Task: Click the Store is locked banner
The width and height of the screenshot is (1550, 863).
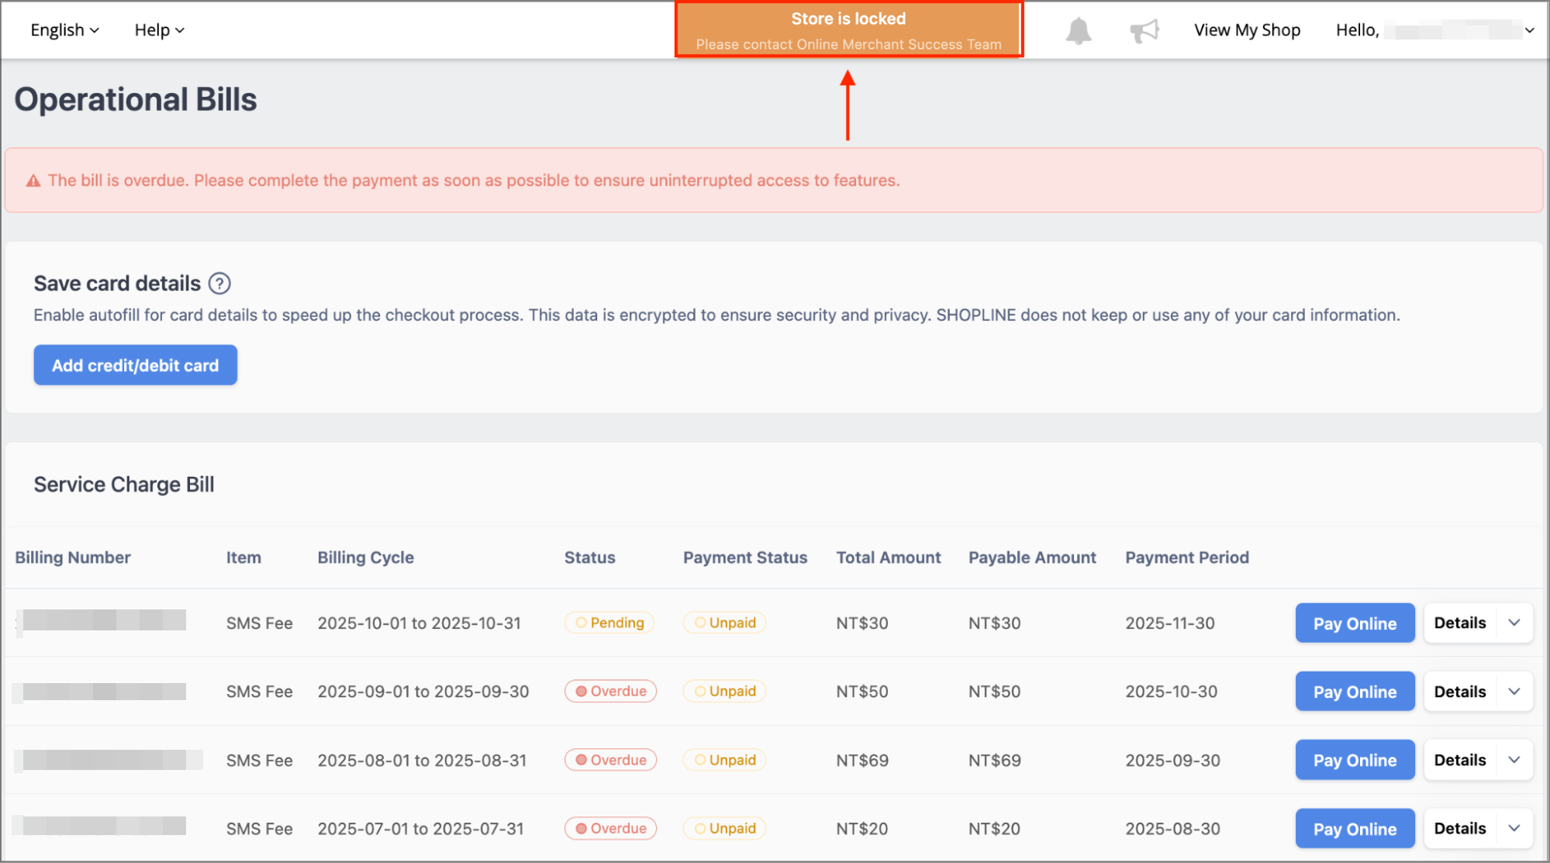Action: pyautogui.click(x=848, y=30)
